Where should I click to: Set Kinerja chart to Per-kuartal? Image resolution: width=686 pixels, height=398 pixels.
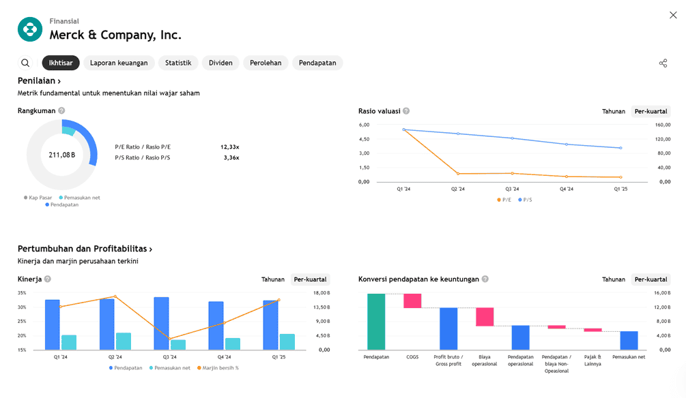(310, 279)
